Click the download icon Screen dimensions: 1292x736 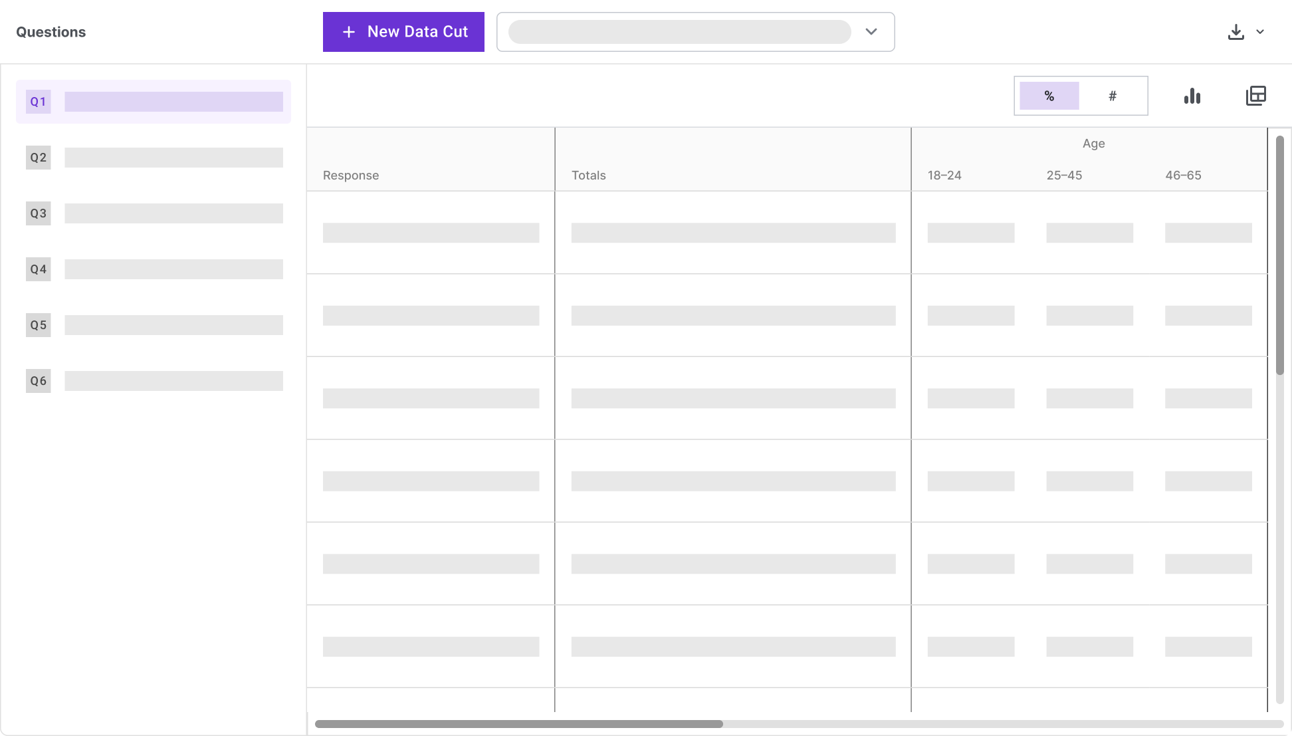pyautogui.click(x=1236, y=32)
